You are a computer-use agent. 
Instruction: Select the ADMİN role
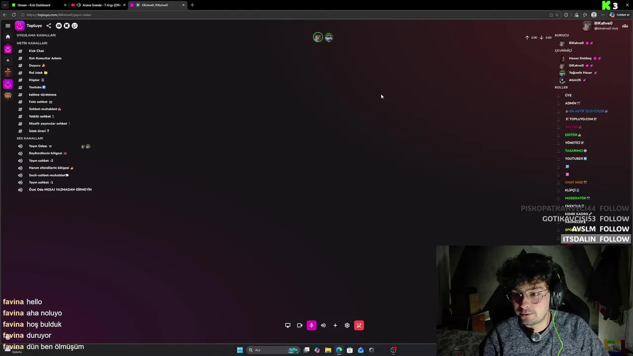click(x=572, y=103)
